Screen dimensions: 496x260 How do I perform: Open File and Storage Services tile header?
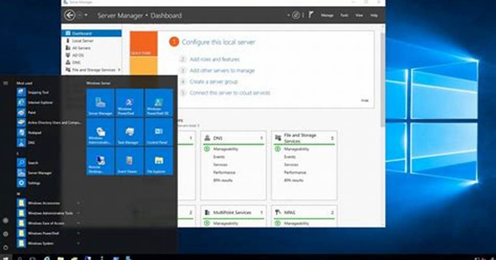coord(304,138)
